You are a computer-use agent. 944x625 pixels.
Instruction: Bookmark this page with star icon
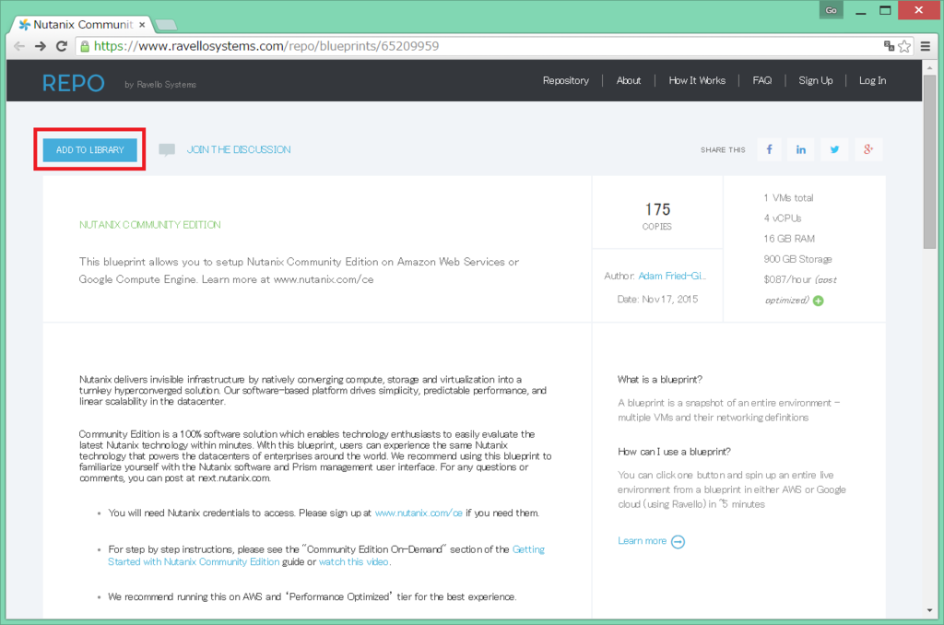(x=904, y=46)
